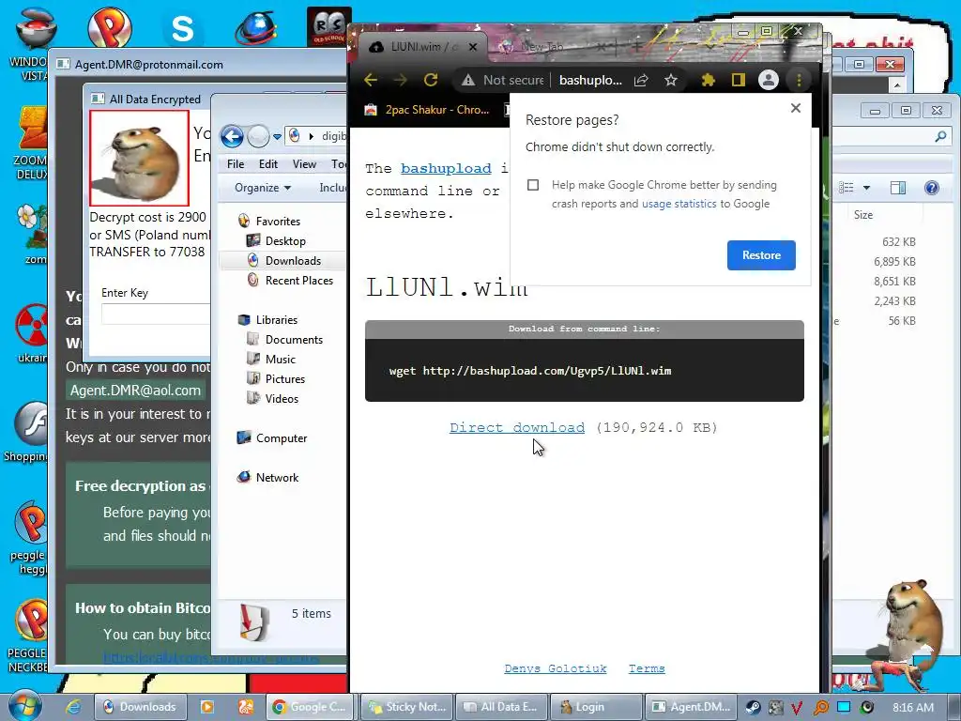Click Explorer search magnifier icon
This screenshot has height=721, width=961.
pyautogui.click(x=940, y=136)
